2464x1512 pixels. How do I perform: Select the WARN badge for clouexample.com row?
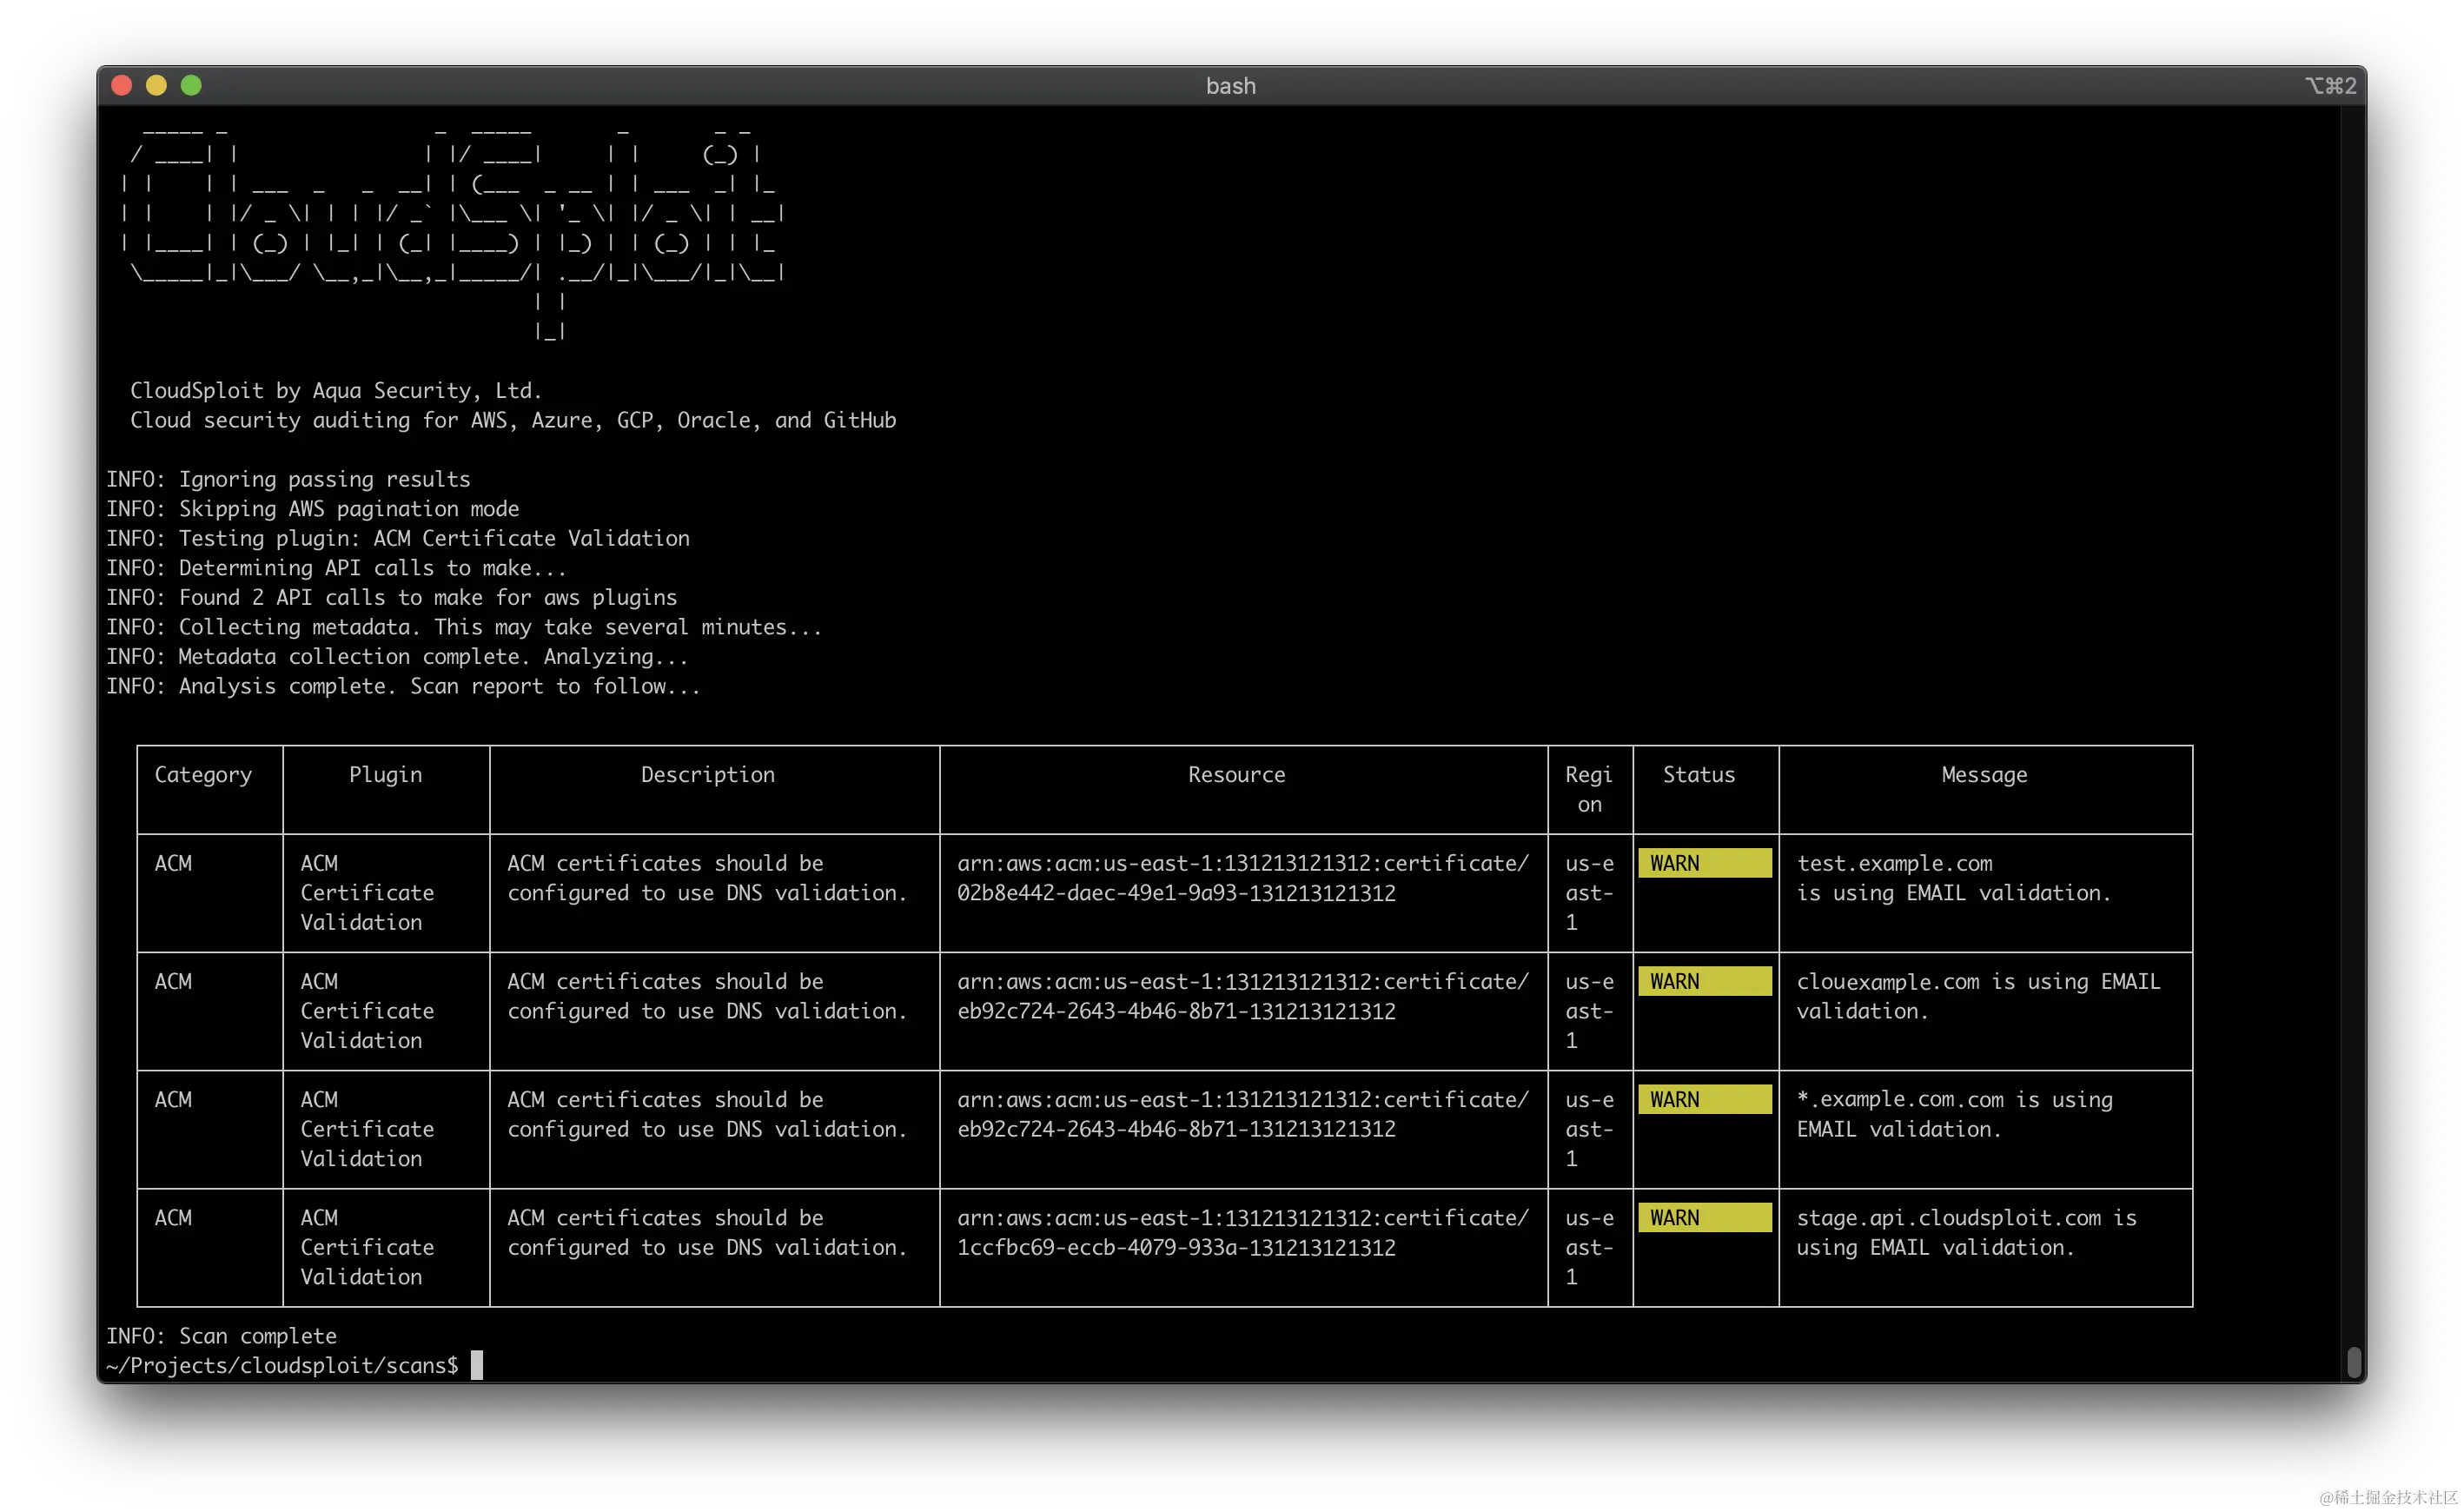[x=1704, y=981]
